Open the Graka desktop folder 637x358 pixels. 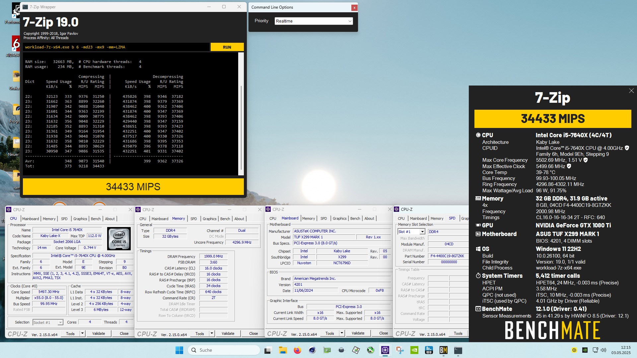pyautogui.click(x=14, y=81)
